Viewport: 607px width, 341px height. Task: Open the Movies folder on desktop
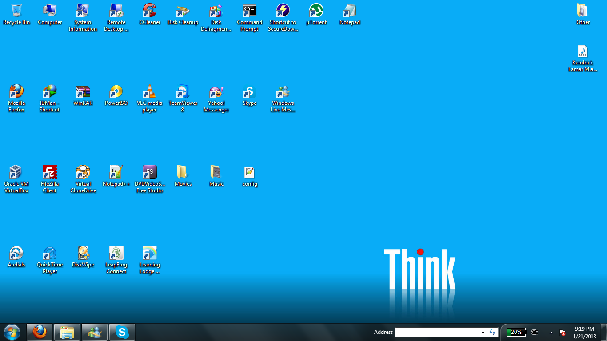183,173
